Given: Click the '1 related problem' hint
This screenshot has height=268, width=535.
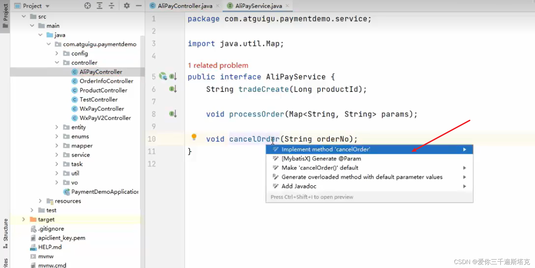Looking at the screenshot, I should (x=218, y=65).
